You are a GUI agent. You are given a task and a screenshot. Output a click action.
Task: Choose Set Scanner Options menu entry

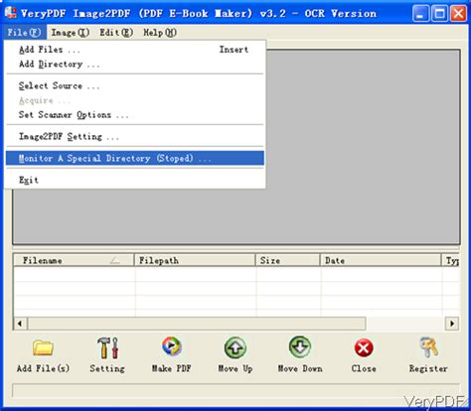click(x=135, y=115)
